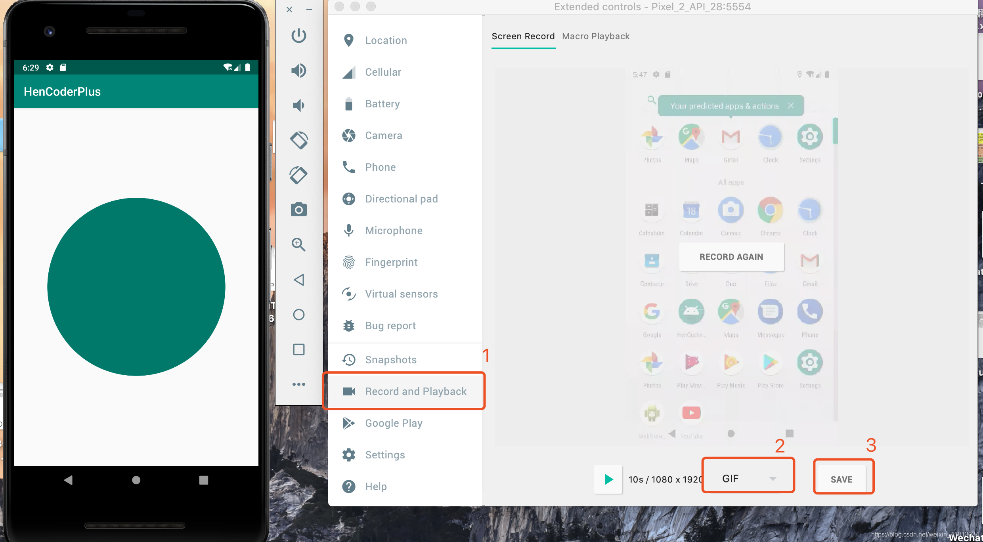The width and height of the screenshot is (983, 542).
Task: Play the recorded video preview
Action: [608, 479]
